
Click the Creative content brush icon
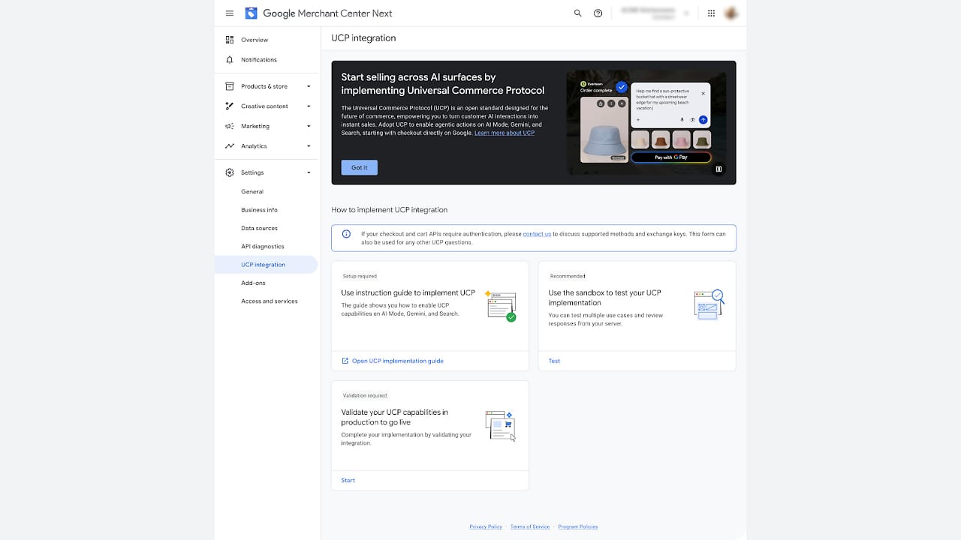[230, 106]
